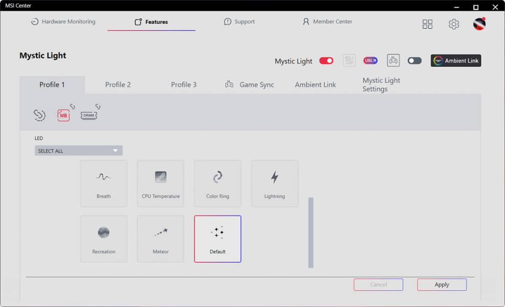Switch to Profile 2 tab
The height and width of the screenshot is (307, 505).
[118, 85]
